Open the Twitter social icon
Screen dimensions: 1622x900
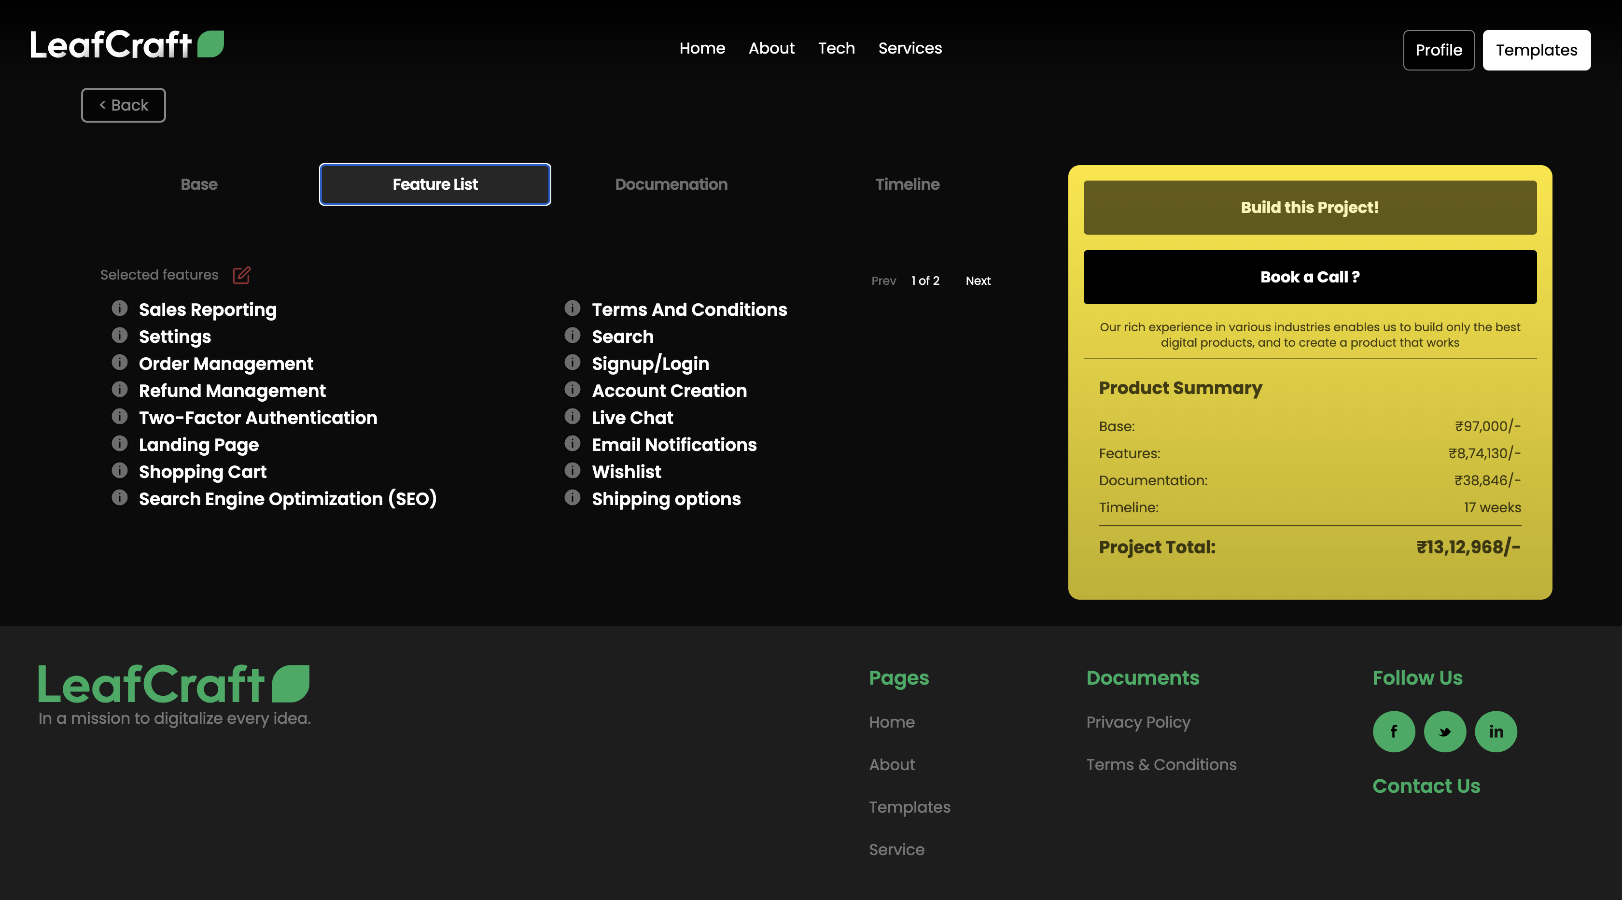tap(1444, 731)
